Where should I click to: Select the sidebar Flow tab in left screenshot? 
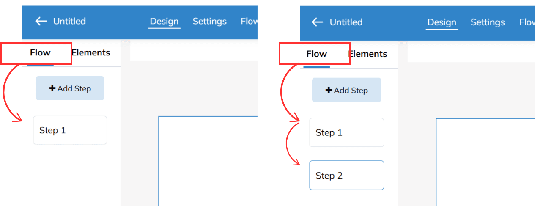[x=40, y=53]
